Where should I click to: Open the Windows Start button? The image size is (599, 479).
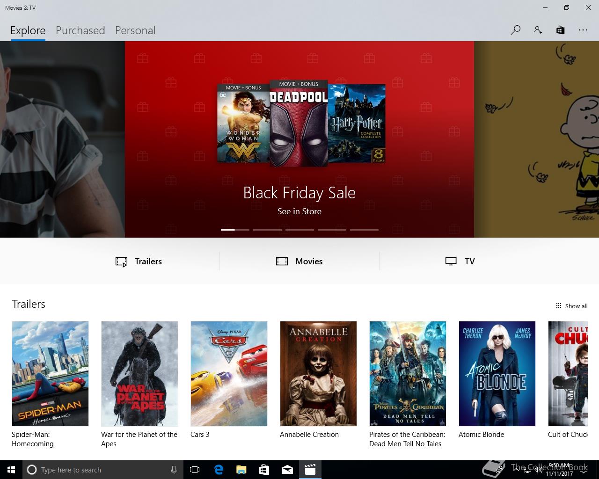point(11,470)
